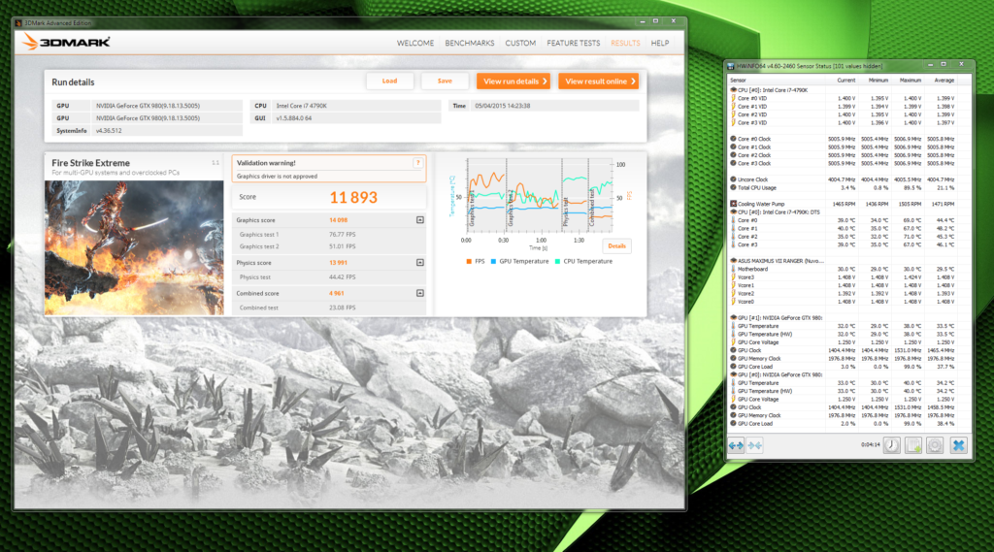Open HWiNFO sensor settings gear icon
The image size is (994, 552).
(935, 445)
